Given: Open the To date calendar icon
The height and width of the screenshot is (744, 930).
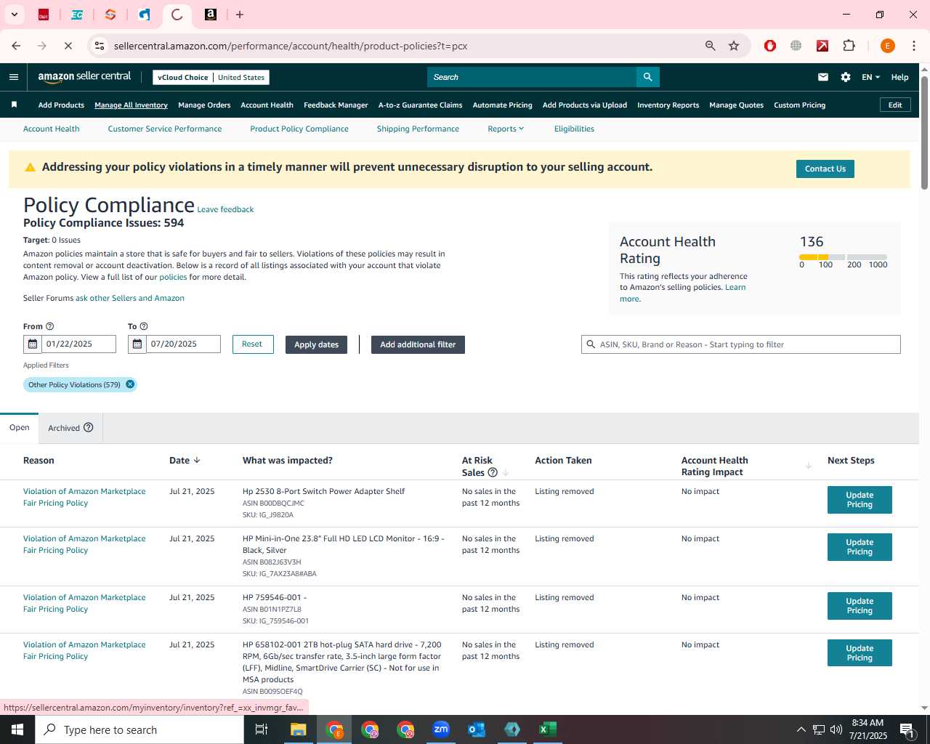Looking at the screenshot, I should [x=137, y=344].
